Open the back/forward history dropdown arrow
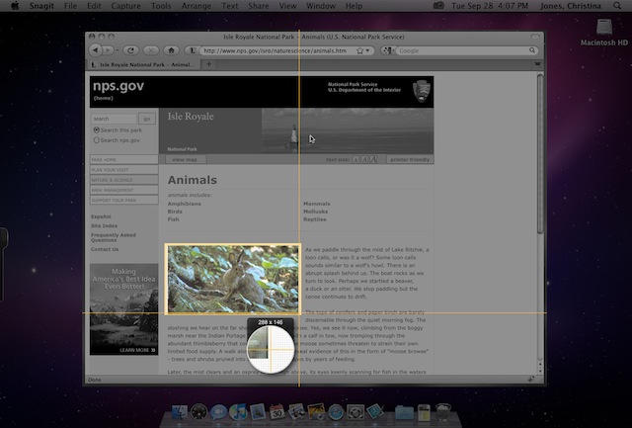632x428 pixels. tap(117, 50)
